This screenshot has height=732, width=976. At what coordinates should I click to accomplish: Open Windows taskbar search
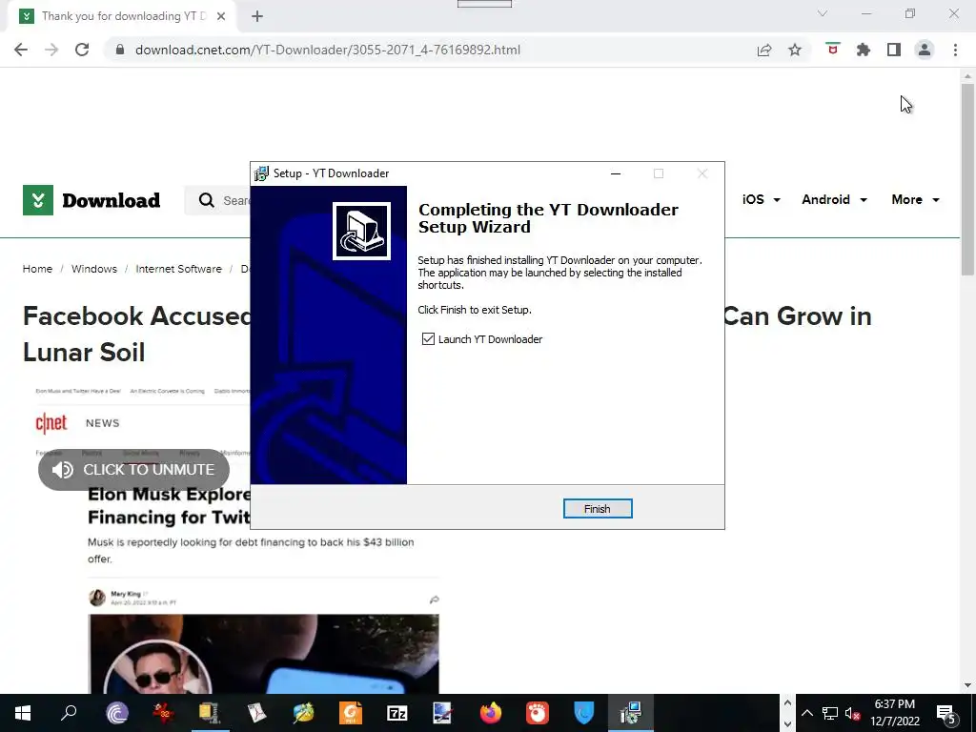pos(69,713)
